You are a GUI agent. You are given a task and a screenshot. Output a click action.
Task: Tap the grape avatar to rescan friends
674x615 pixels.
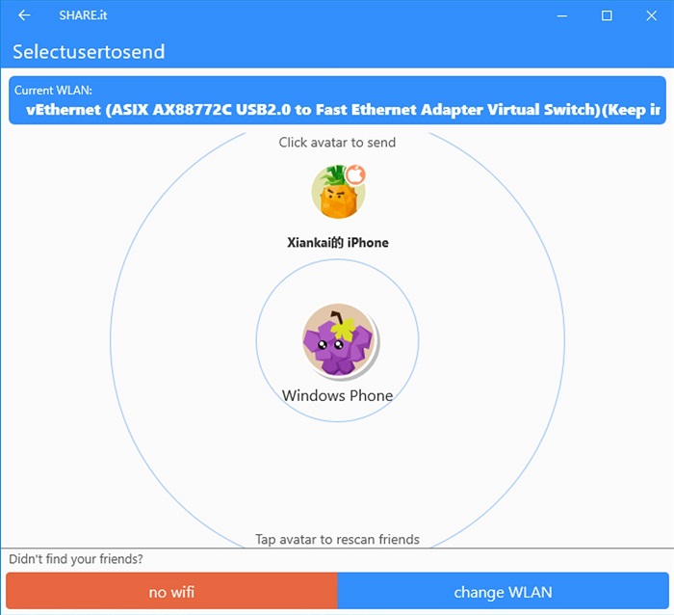pos(338,340)
